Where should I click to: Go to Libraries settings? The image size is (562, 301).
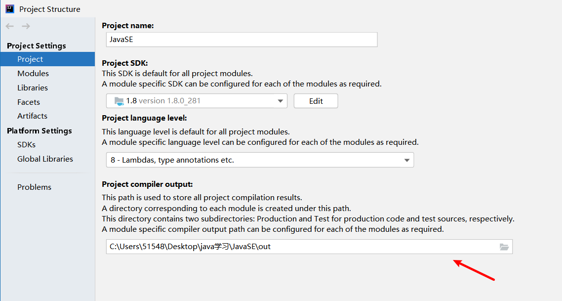tap(33, 88)
